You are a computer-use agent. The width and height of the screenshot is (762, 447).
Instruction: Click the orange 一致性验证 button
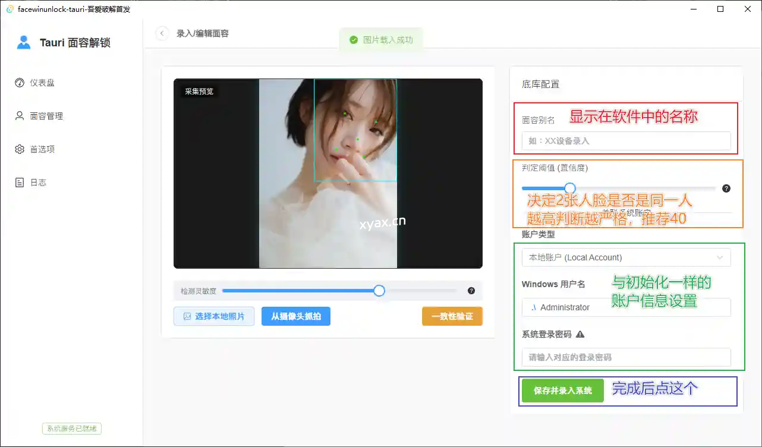452,316
